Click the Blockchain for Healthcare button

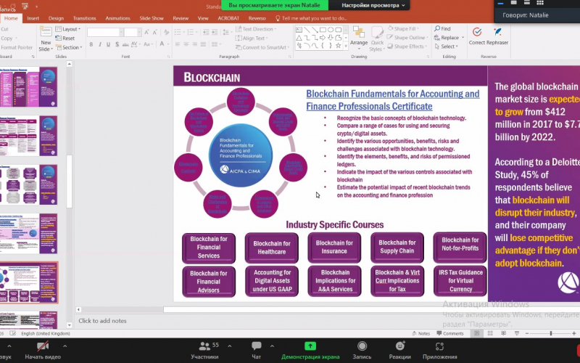[271, 248]
